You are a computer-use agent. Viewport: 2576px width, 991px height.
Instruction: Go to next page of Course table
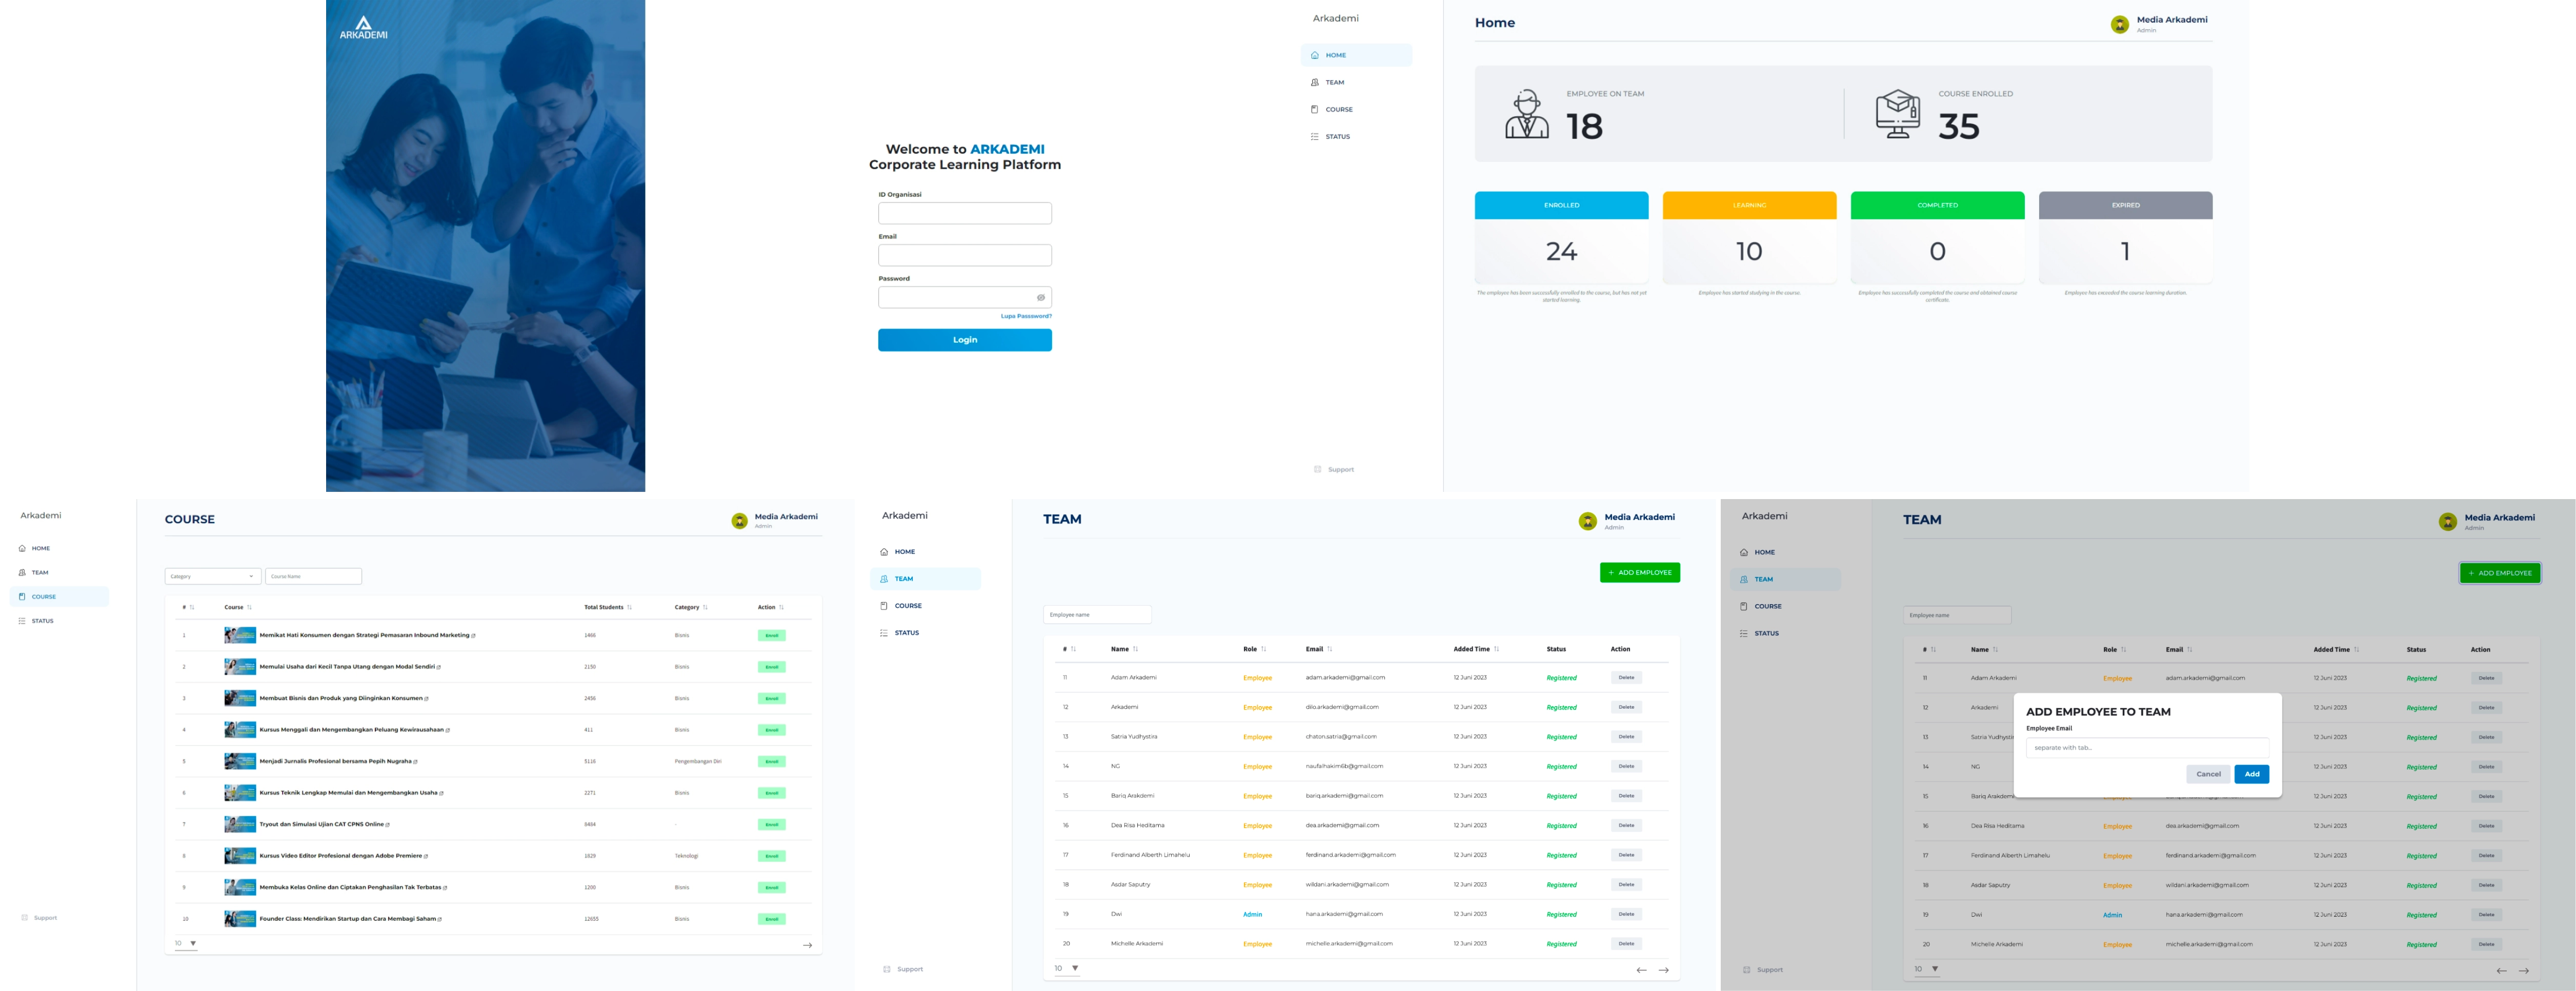click(x=807, y=945)
